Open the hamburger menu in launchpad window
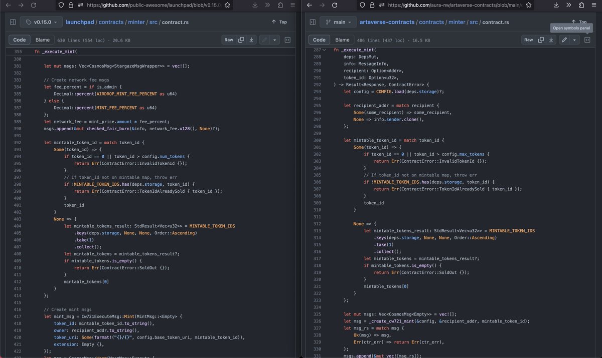 coord(292,5)
